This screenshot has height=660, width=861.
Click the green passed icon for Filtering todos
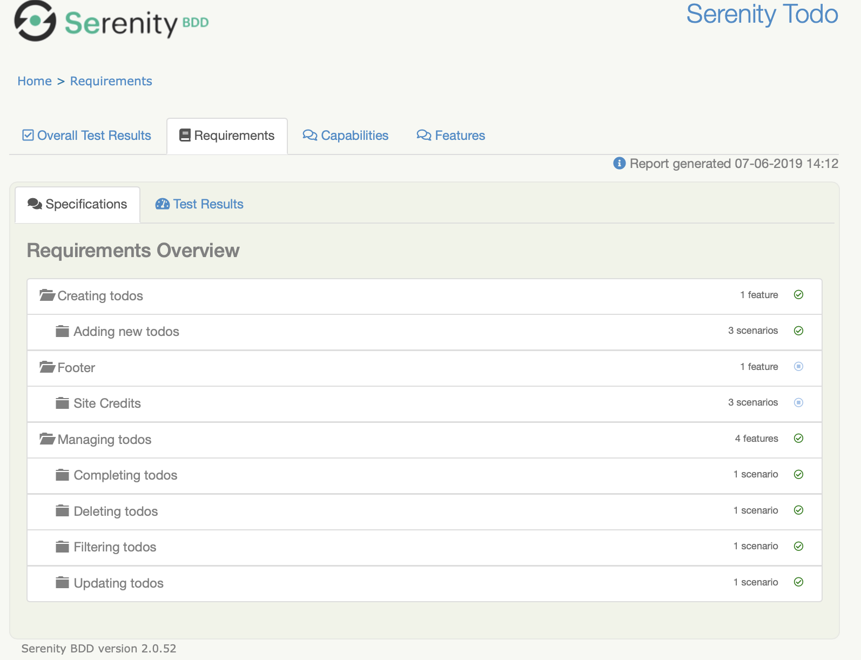[799, 546]
